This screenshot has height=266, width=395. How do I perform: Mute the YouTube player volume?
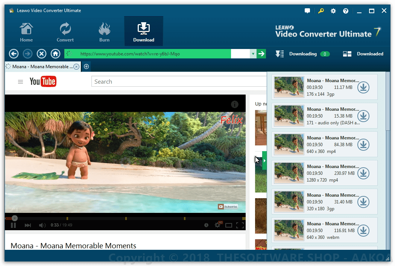pyautogui.click(x=42, y=225)
